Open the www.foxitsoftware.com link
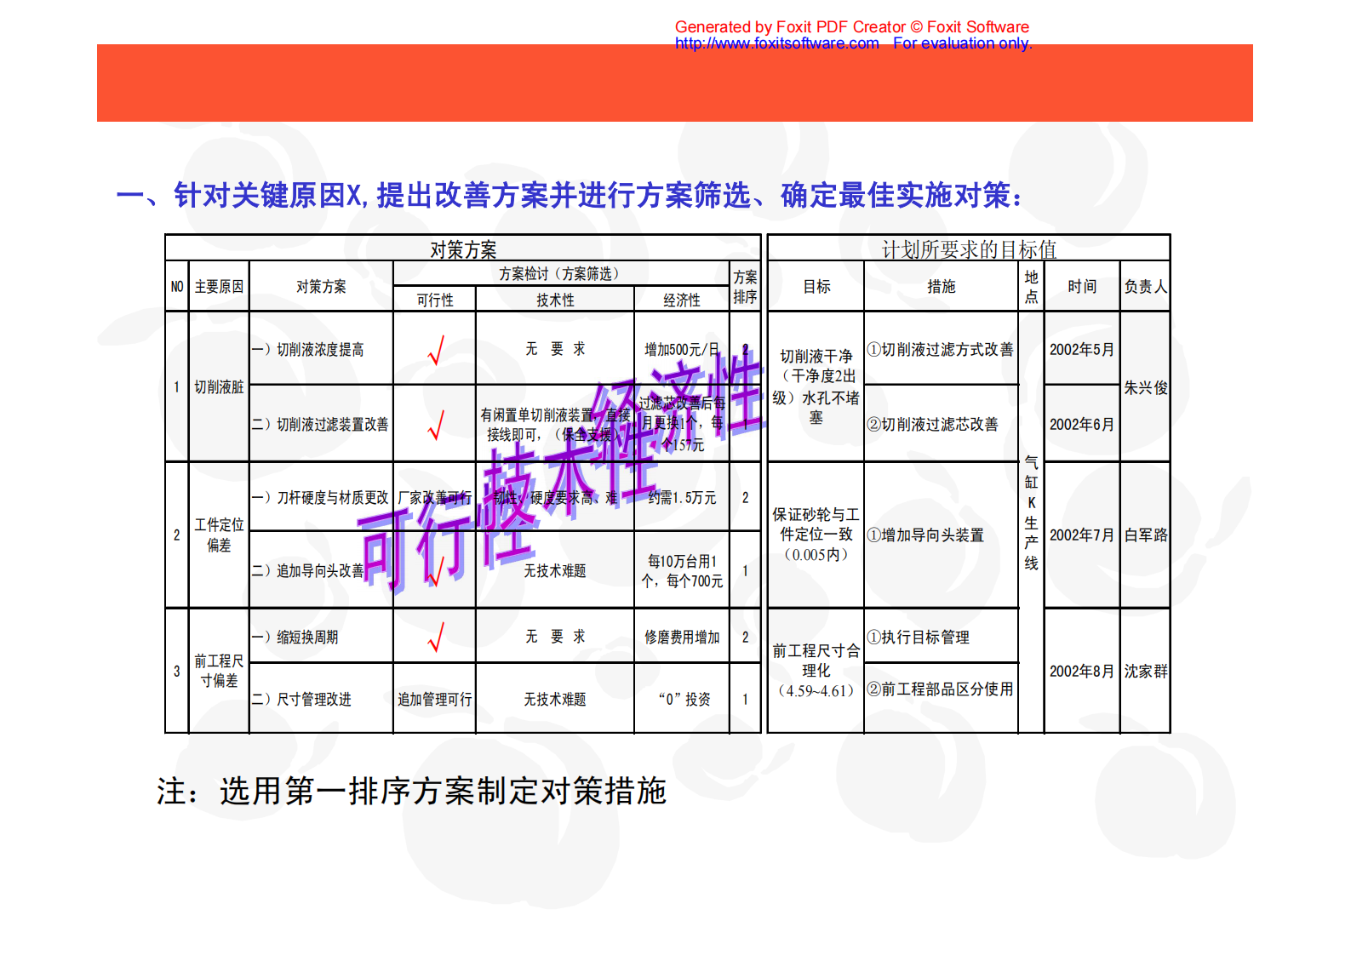 pos(776,43)
